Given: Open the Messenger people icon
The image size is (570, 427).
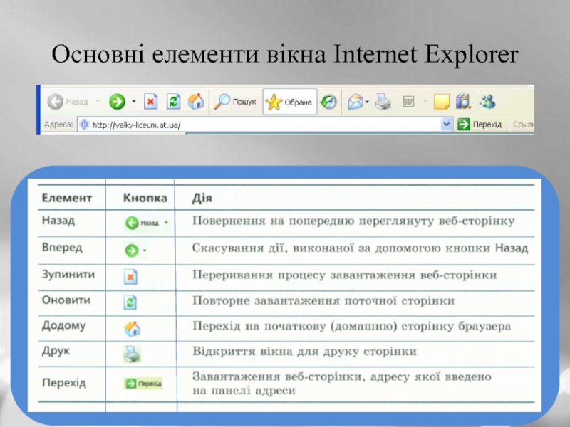Looking at the screenshot, I should tap(488, 102).
